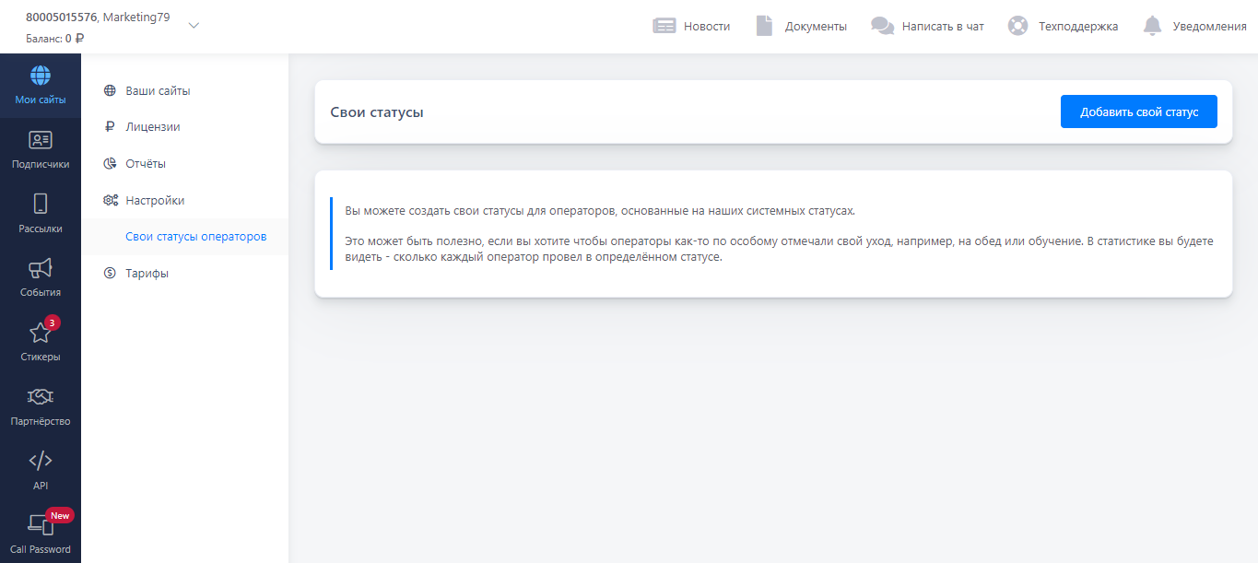This screenshot has width=1258, height=563.
Task: Click the globe icon for Мои сайты
Action: click(41, 76)
